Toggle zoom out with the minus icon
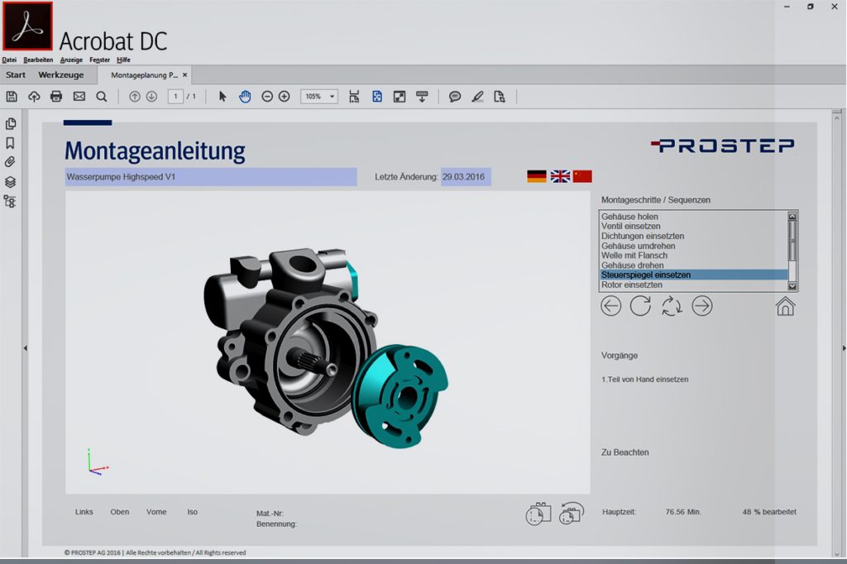The height and width of the screenshot is (564, 847). coord(267,96)
